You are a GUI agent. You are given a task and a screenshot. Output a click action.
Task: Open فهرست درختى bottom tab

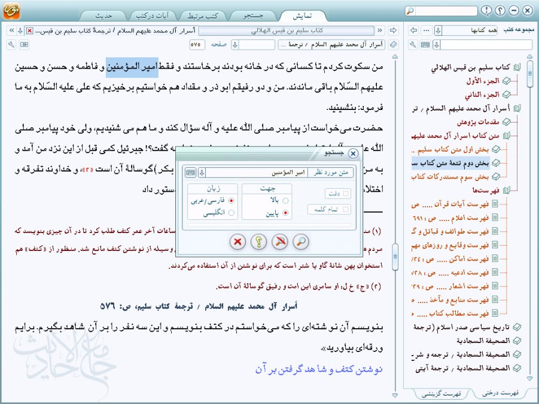(x=500, y=393)
